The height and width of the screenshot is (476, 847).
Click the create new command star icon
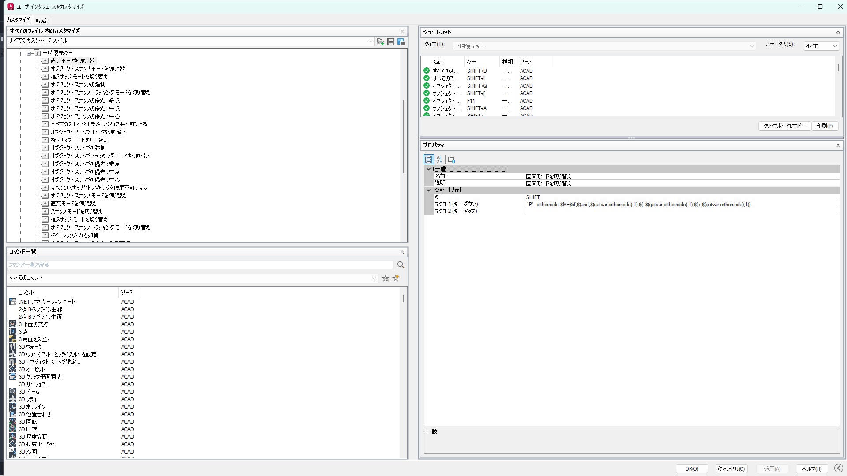[x=396, y=278]
